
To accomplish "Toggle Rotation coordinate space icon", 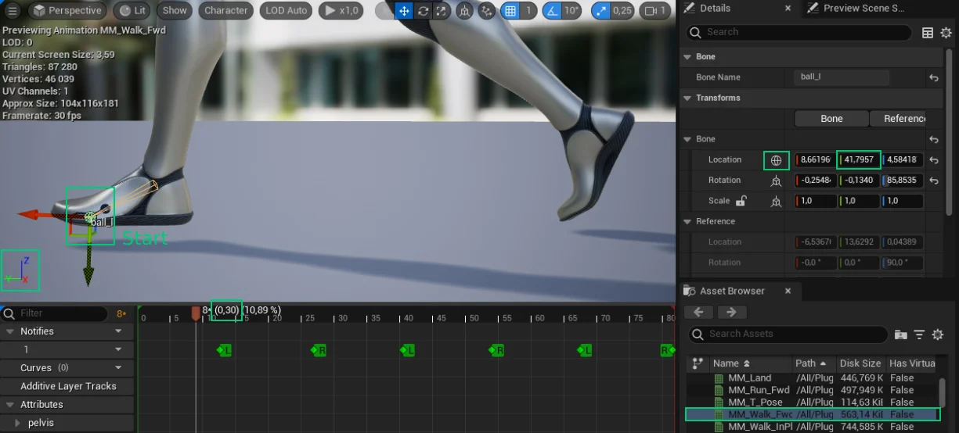I will (x=776, y=181).
